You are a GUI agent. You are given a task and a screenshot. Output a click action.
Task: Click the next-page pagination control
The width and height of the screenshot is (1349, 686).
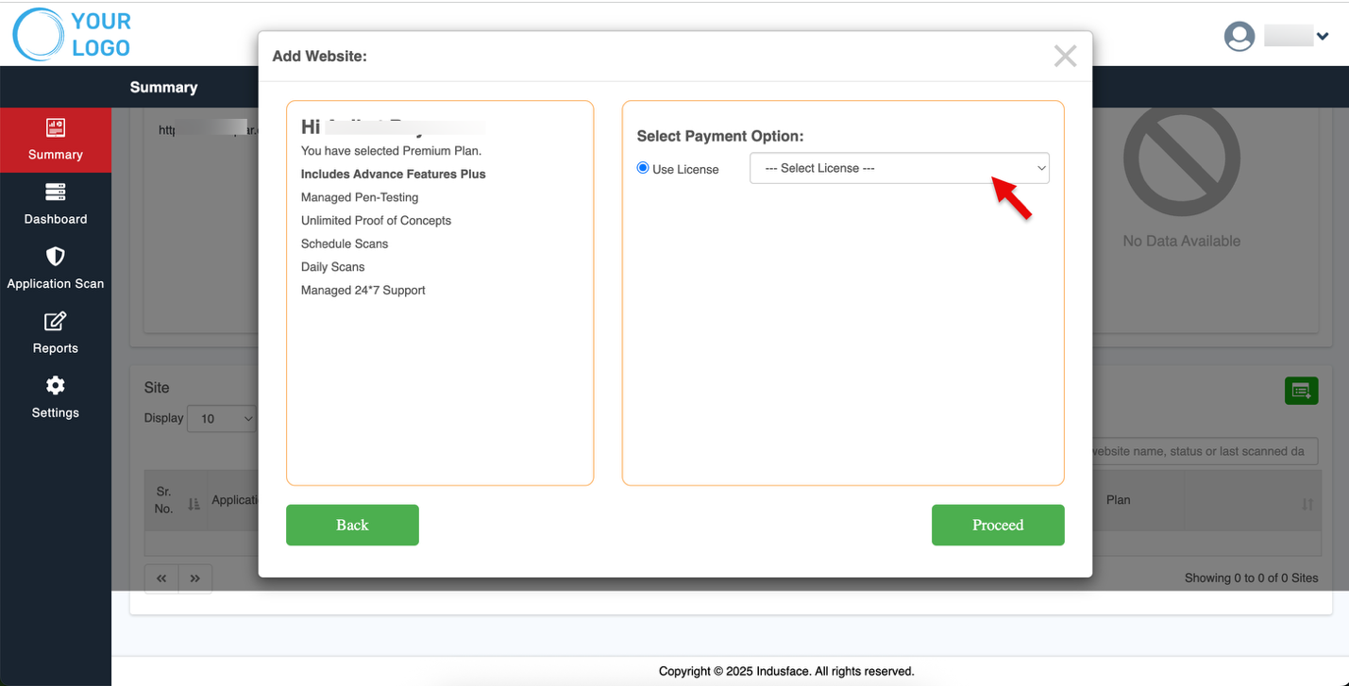(x=195, y=577)
